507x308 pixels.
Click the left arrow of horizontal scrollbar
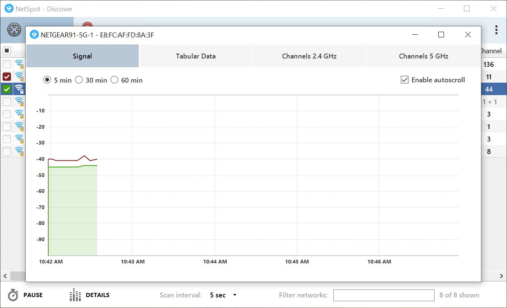pyautogui.click(x=5, y=276)
